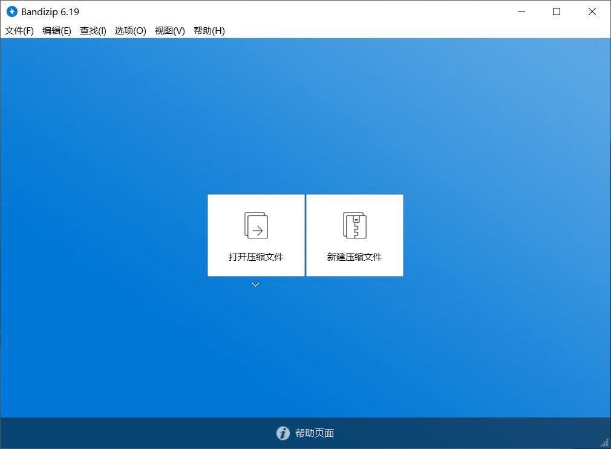Click the zipper archive icon on 新建压缩文件 card
Image resolution: width=611 pixels, height=449 pixels.
[x=355, y=225]
